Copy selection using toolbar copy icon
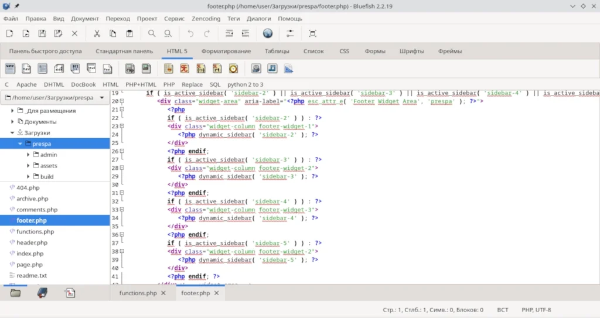This screenshot has height=318, width=600. (x=113, y=34)
